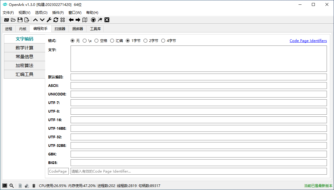Click the open folder toolbar icon
This screenshot has height=190, width=334.
click(x=13, y=20)
